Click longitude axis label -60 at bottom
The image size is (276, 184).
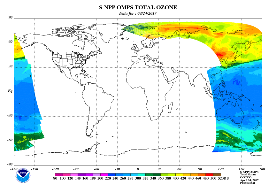pyautogui.click(x=96, y=169)
